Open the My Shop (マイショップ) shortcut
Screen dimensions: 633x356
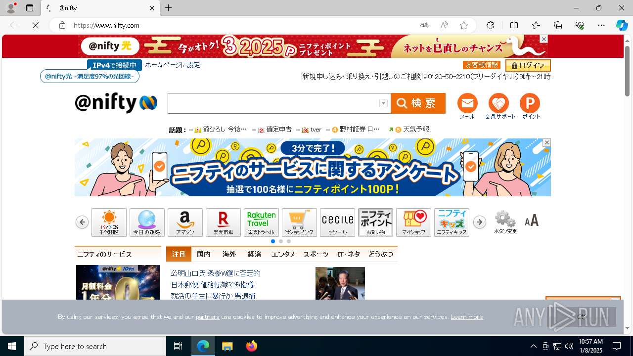[x=413, y=222]
